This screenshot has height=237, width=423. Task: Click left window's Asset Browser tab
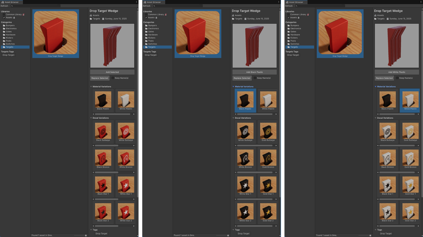pos(11,2)
